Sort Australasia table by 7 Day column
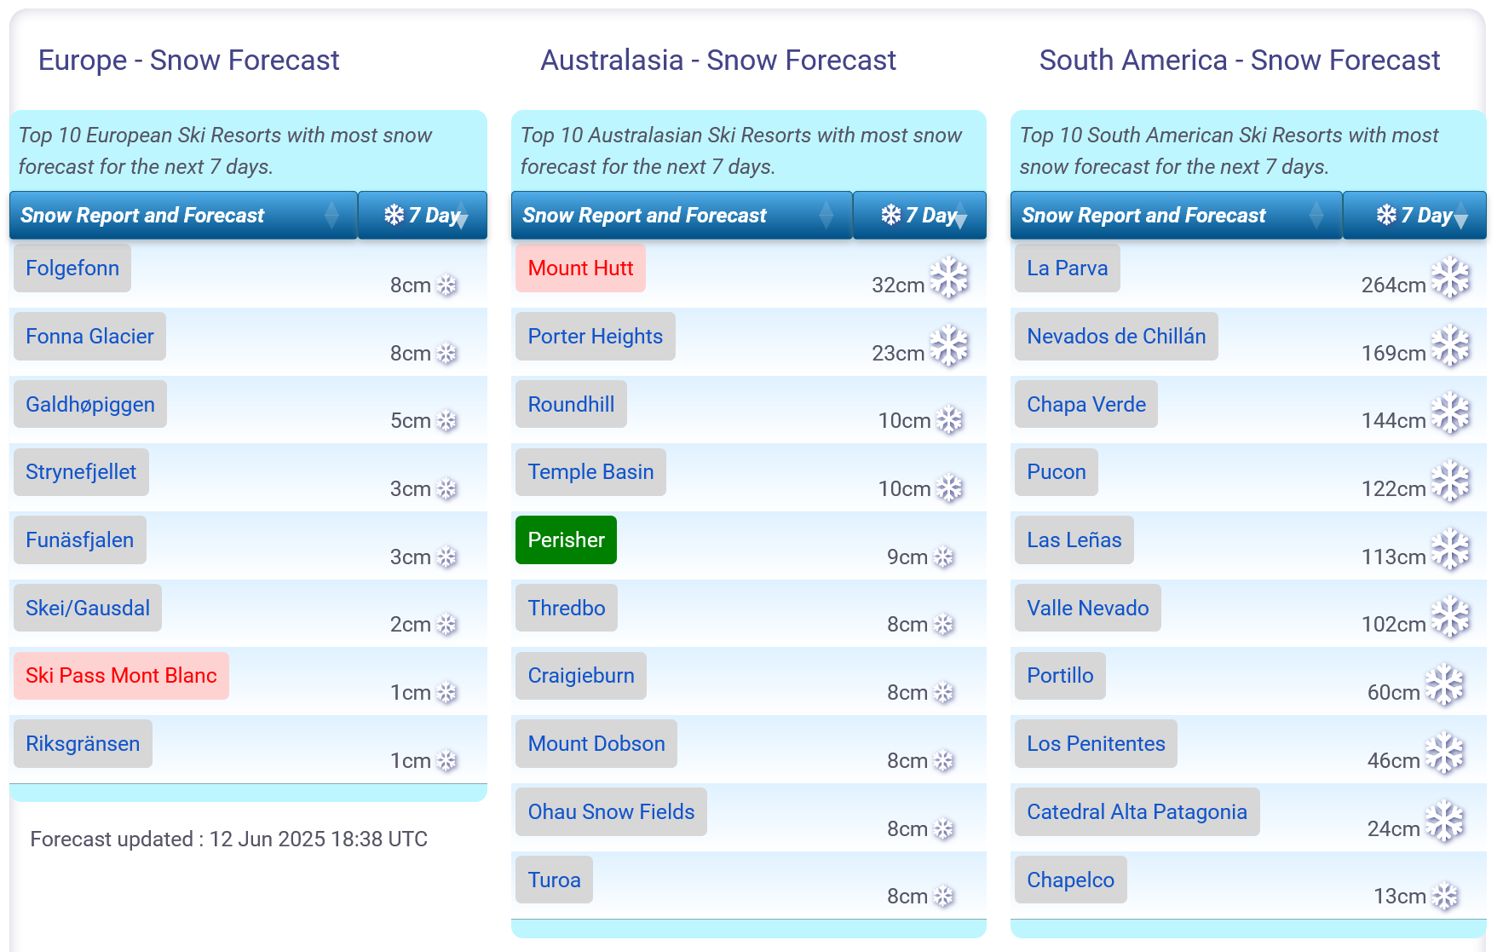This screenshot has height=952, width=1503. pyautogui.click(x=919, y=215)
